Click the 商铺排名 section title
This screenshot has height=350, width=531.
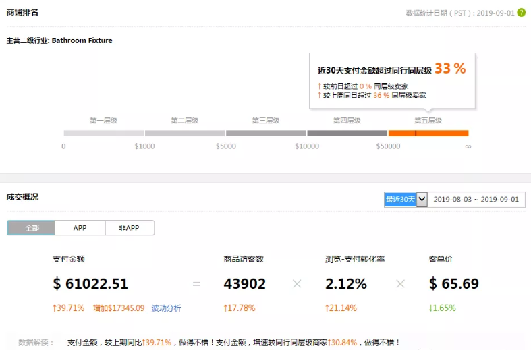point(22,13)
